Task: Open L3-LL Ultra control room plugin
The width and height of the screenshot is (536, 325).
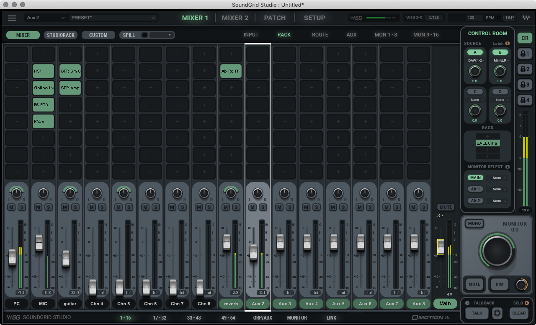Action: pos(487,143)
